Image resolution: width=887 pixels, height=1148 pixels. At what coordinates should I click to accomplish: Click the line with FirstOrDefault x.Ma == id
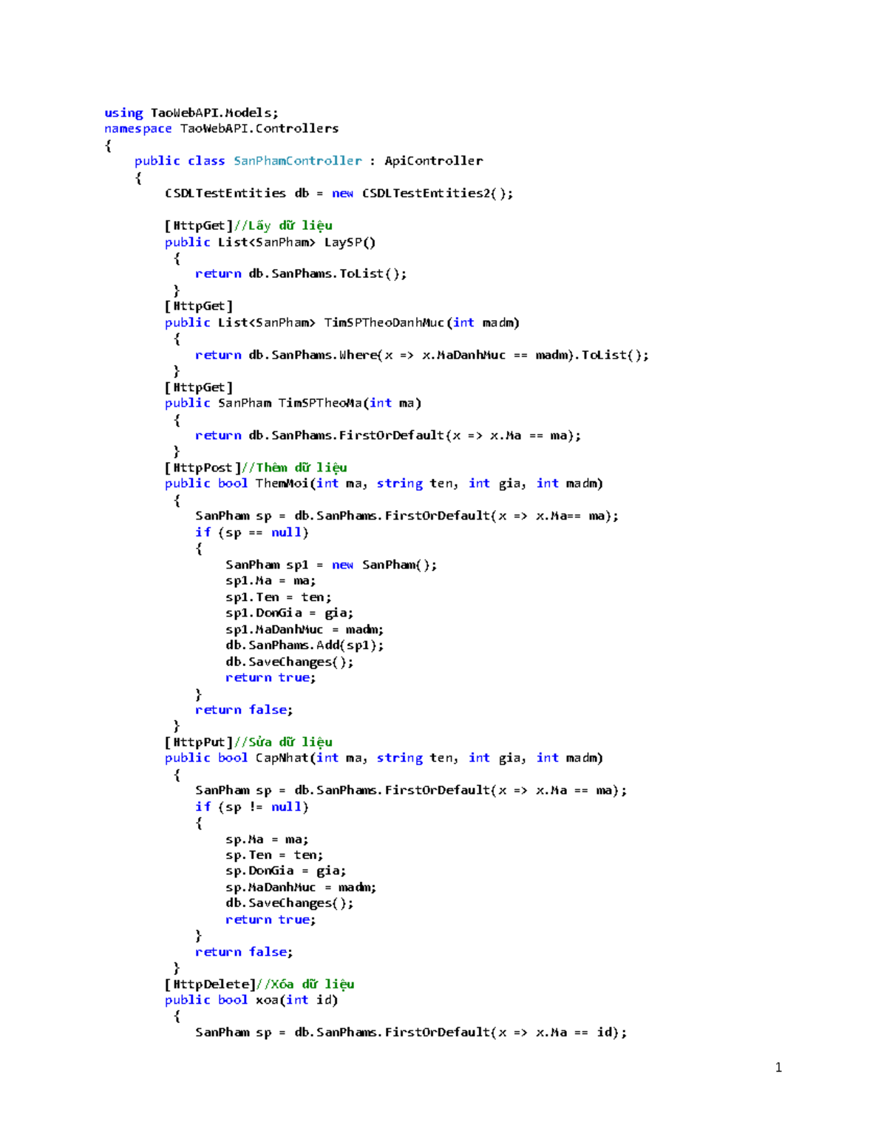[411, 1033]
